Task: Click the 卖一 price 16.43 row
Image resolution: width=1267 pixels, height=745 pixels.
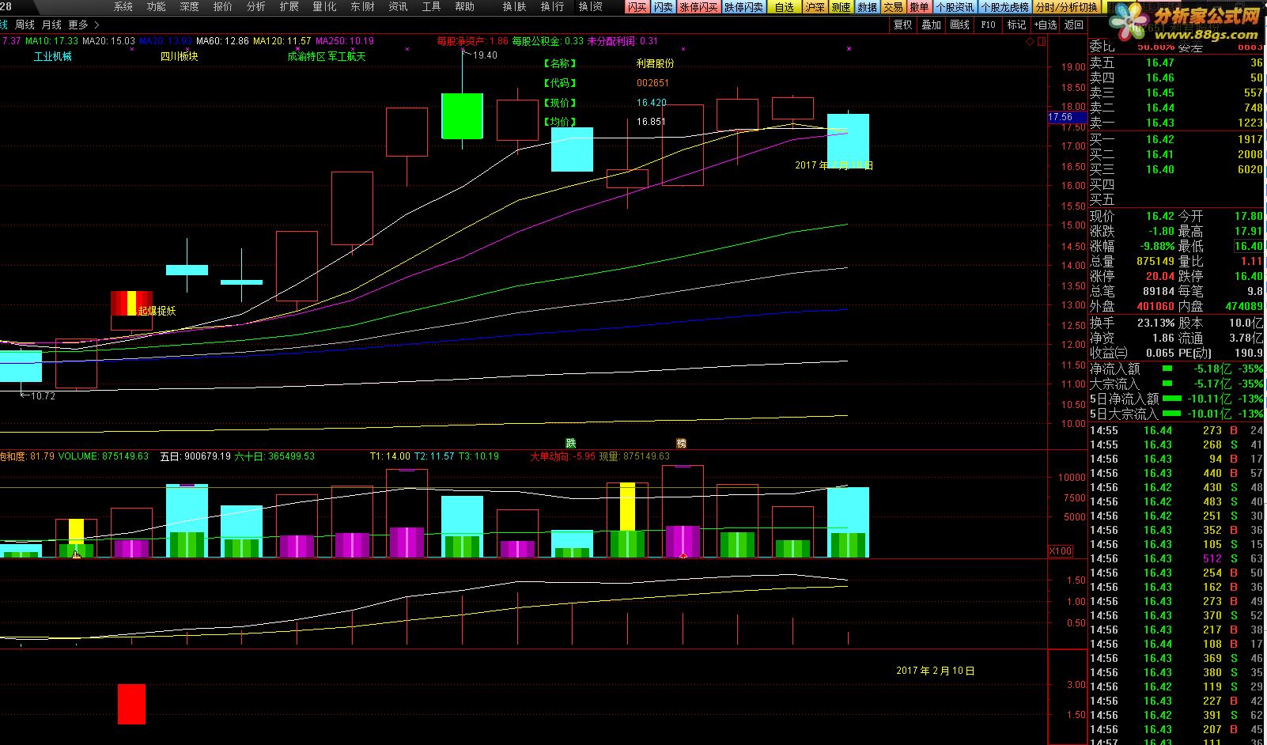Action: 1176,123
